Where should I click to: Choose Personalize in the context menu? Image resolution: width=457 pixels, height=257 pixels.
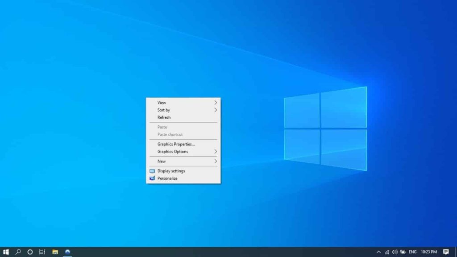click(183, 178)
